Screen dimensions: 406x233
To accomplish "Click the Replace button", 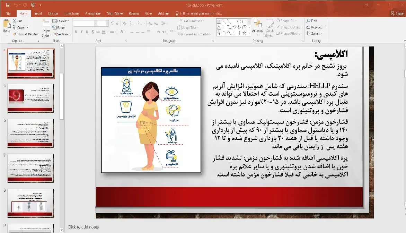I will click(x=316, y=27).
